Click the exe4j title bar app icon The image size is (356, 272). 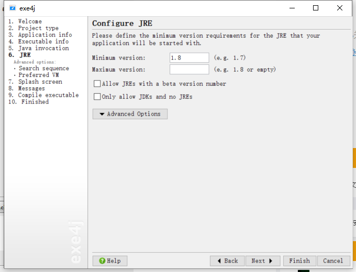pos(13,8)
